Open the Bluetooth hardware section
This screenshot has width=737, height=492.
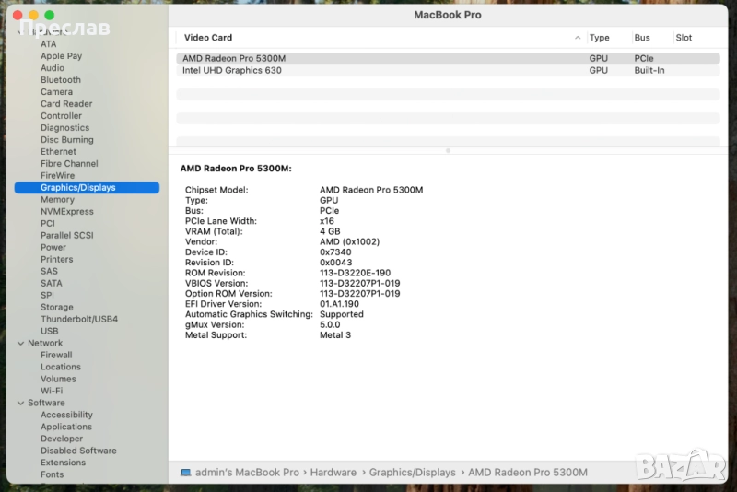[x=60, y=80]
